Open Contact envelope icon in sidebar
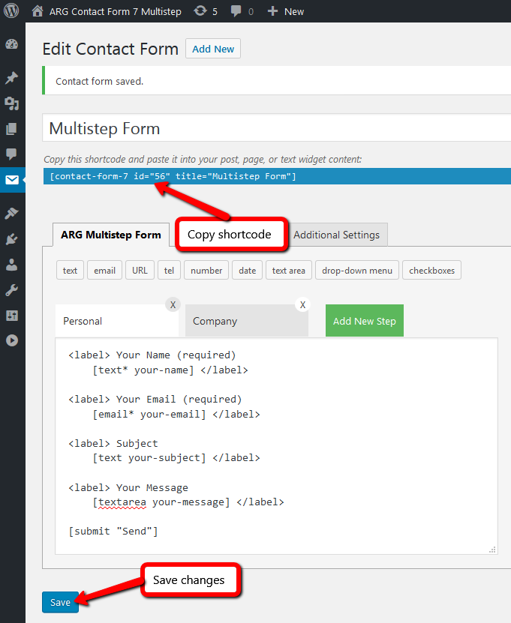 point(12,180)
